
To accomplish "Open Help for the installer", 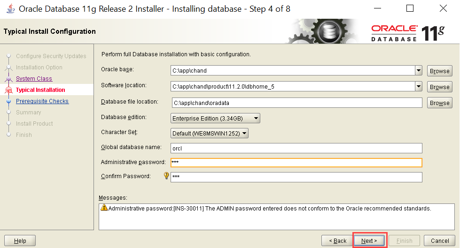I will coord(20,240).
